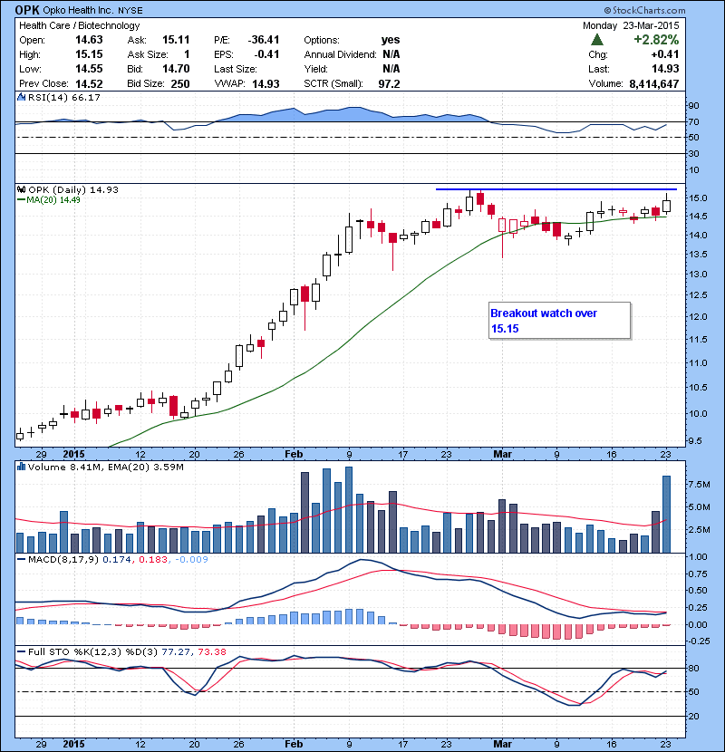
Task: Click the tallest volume bar on March 23
Action: click(666, 514)
